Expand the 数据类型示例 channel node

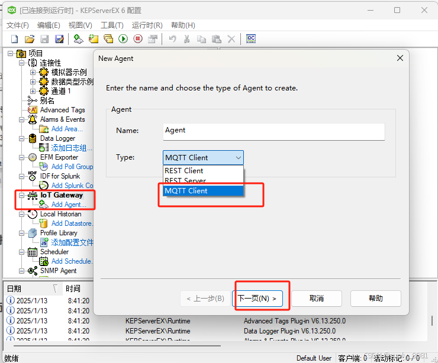coord(33,82)
